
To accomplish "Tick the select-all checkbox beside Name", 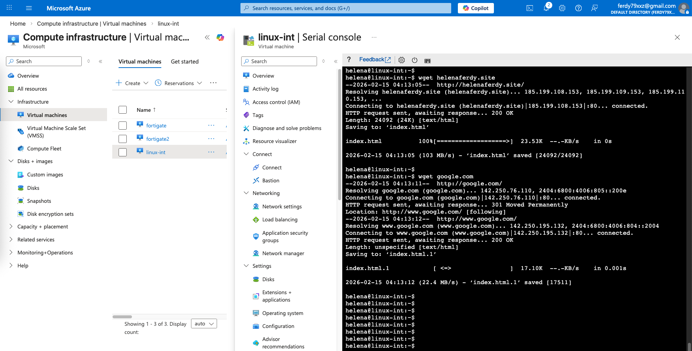I will pyautogui.click(x=123, y=110).
